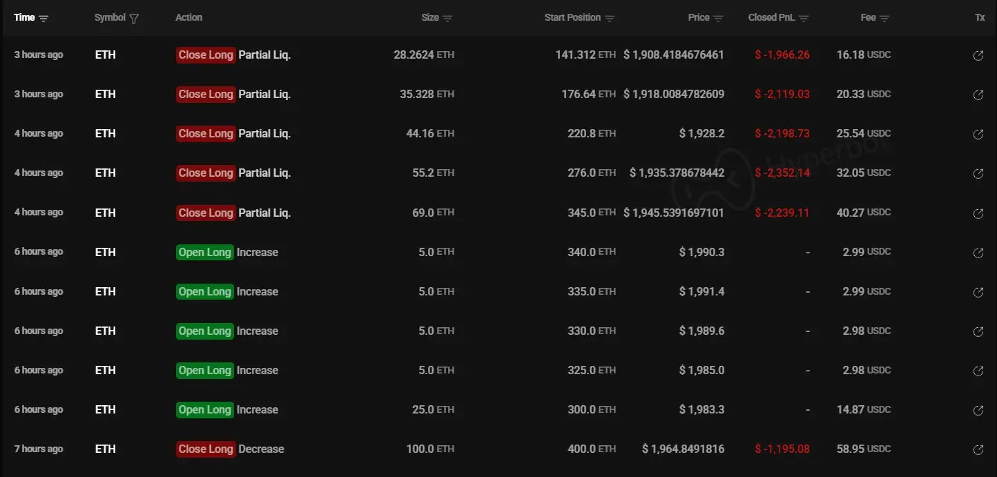Click size value 25.0 ETH
This screenshot has height=477, width=997.
434,410
